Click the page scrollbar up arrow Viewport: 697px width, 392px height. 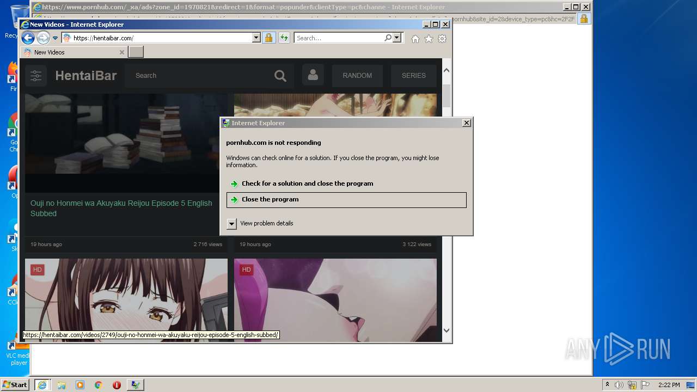coord(447,70)
